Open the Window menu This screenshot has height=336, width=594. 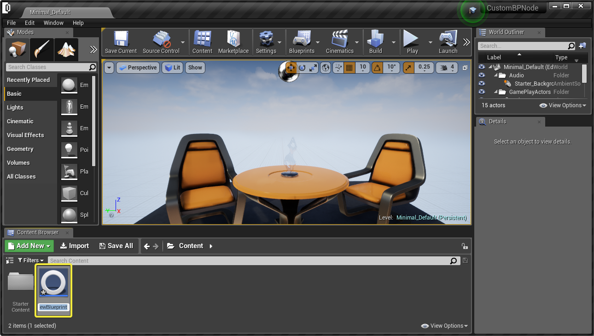click(x=53, y=23)
